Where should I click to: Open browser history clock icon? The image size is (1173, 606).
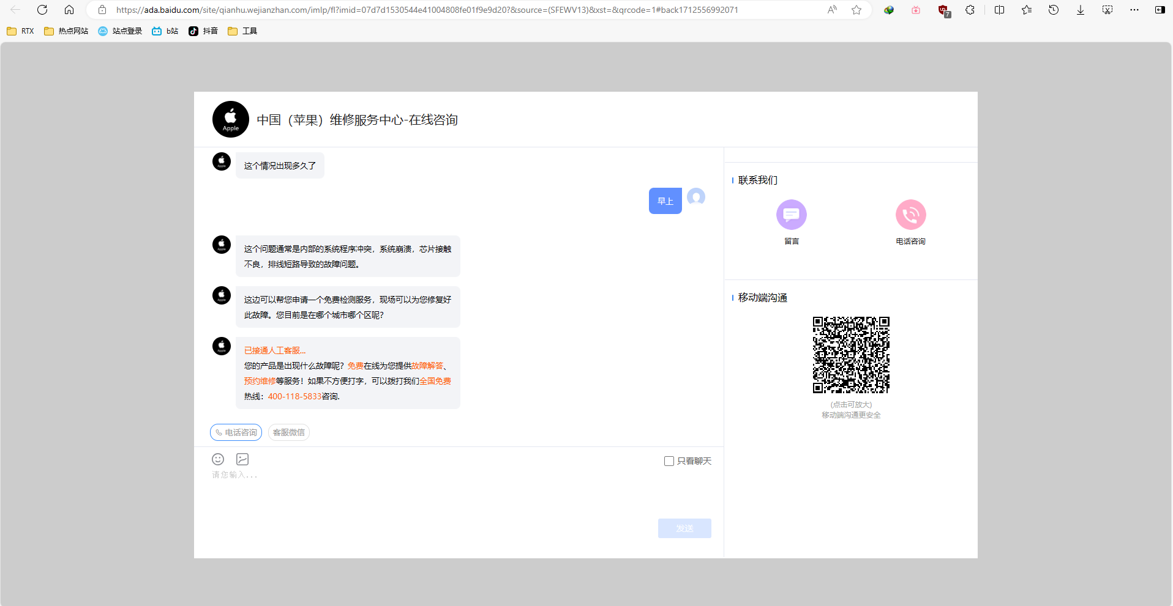click(1054, 10)
